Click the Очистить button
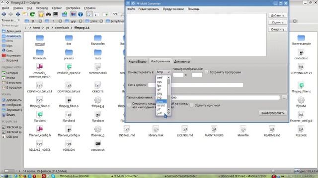Screen dimensions: 318x178 click(x=277, y=29)
